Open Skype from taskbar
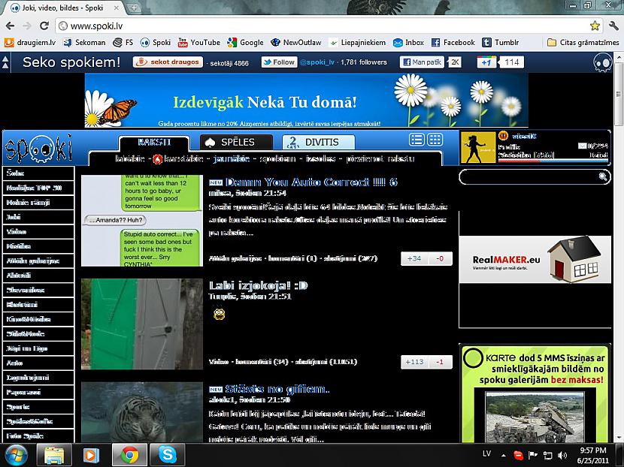 pyautogui.click(x=167, y=456)
